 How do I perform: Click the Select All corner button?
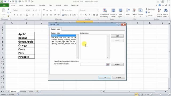click(3, 23)
